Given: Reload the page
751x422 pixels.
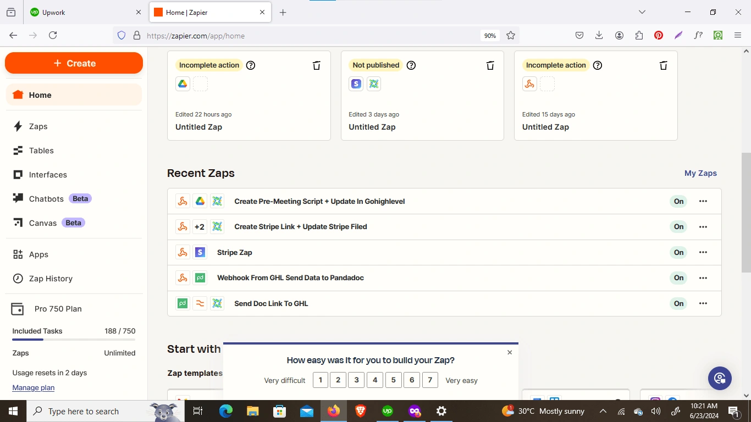Looking at the screenshot, I should tap(53, 35).
